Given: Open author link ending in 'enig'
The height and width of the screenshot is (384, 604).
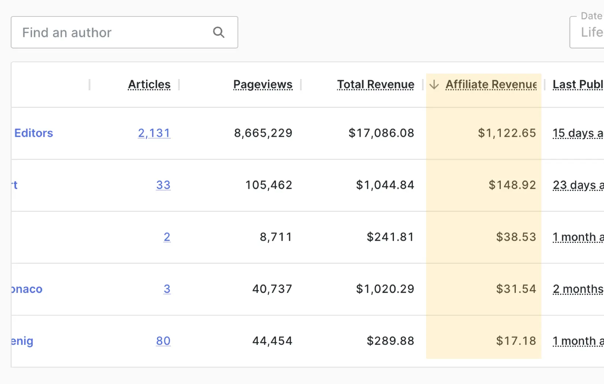Looking at the screenshot, I should (x=22, y=341).
